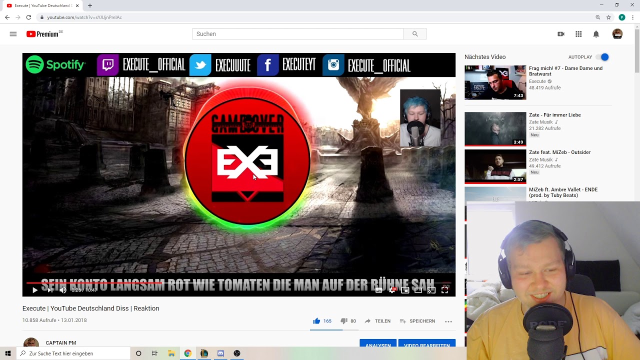
Task: Click the video title 'Execute | YouTube Deutschland Diss'
Action: click(x=90, y=308)
